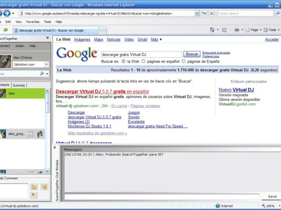The height and width of the screenshot is (210, 281).
Task: Click the footprints icon beside alex_gong
Action: [x=40, y=134]
